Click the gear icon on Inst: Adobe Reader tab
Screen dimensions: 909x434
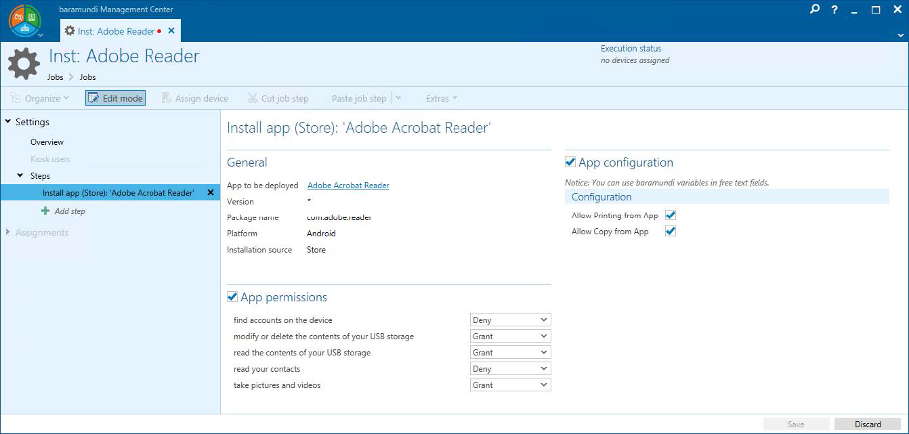69,31
